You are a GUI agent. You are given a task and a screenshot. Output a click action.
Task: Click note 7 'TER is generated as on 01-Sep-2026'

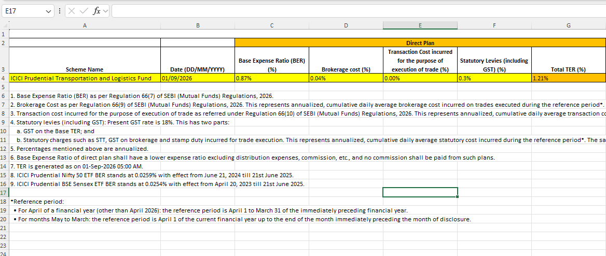point(76,166)
